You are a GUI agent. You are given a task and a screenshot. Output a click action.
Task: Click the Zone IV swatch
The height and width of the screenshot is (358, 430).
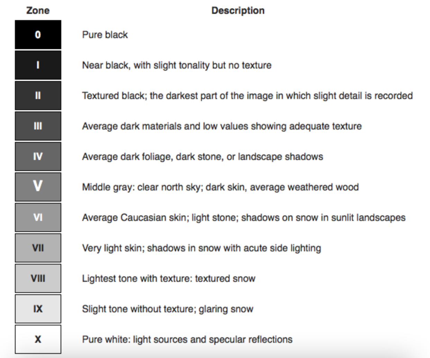click(38, 156)
